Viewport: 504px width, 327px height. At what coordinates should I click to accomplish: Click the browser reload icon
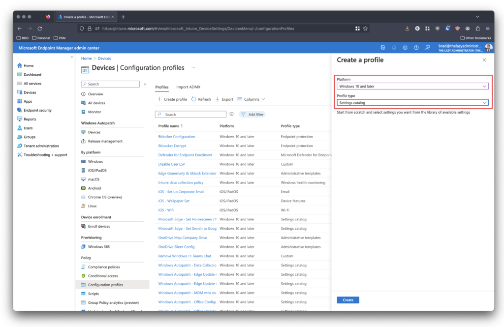(x=40, y=29)
